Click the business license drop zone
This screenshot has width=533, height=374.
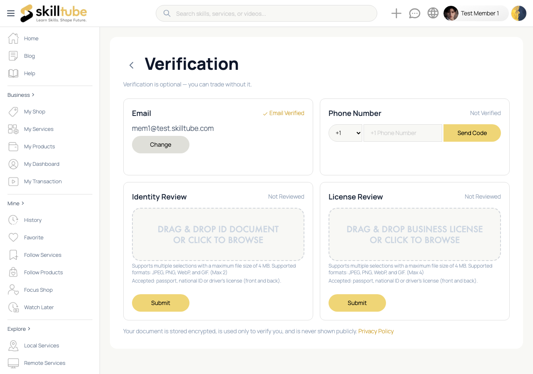click(415, 234)
